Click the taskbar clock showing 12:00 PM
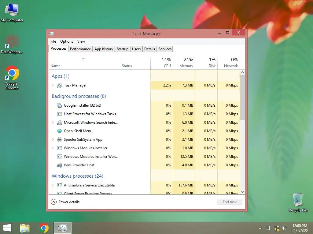 [300, 228]
